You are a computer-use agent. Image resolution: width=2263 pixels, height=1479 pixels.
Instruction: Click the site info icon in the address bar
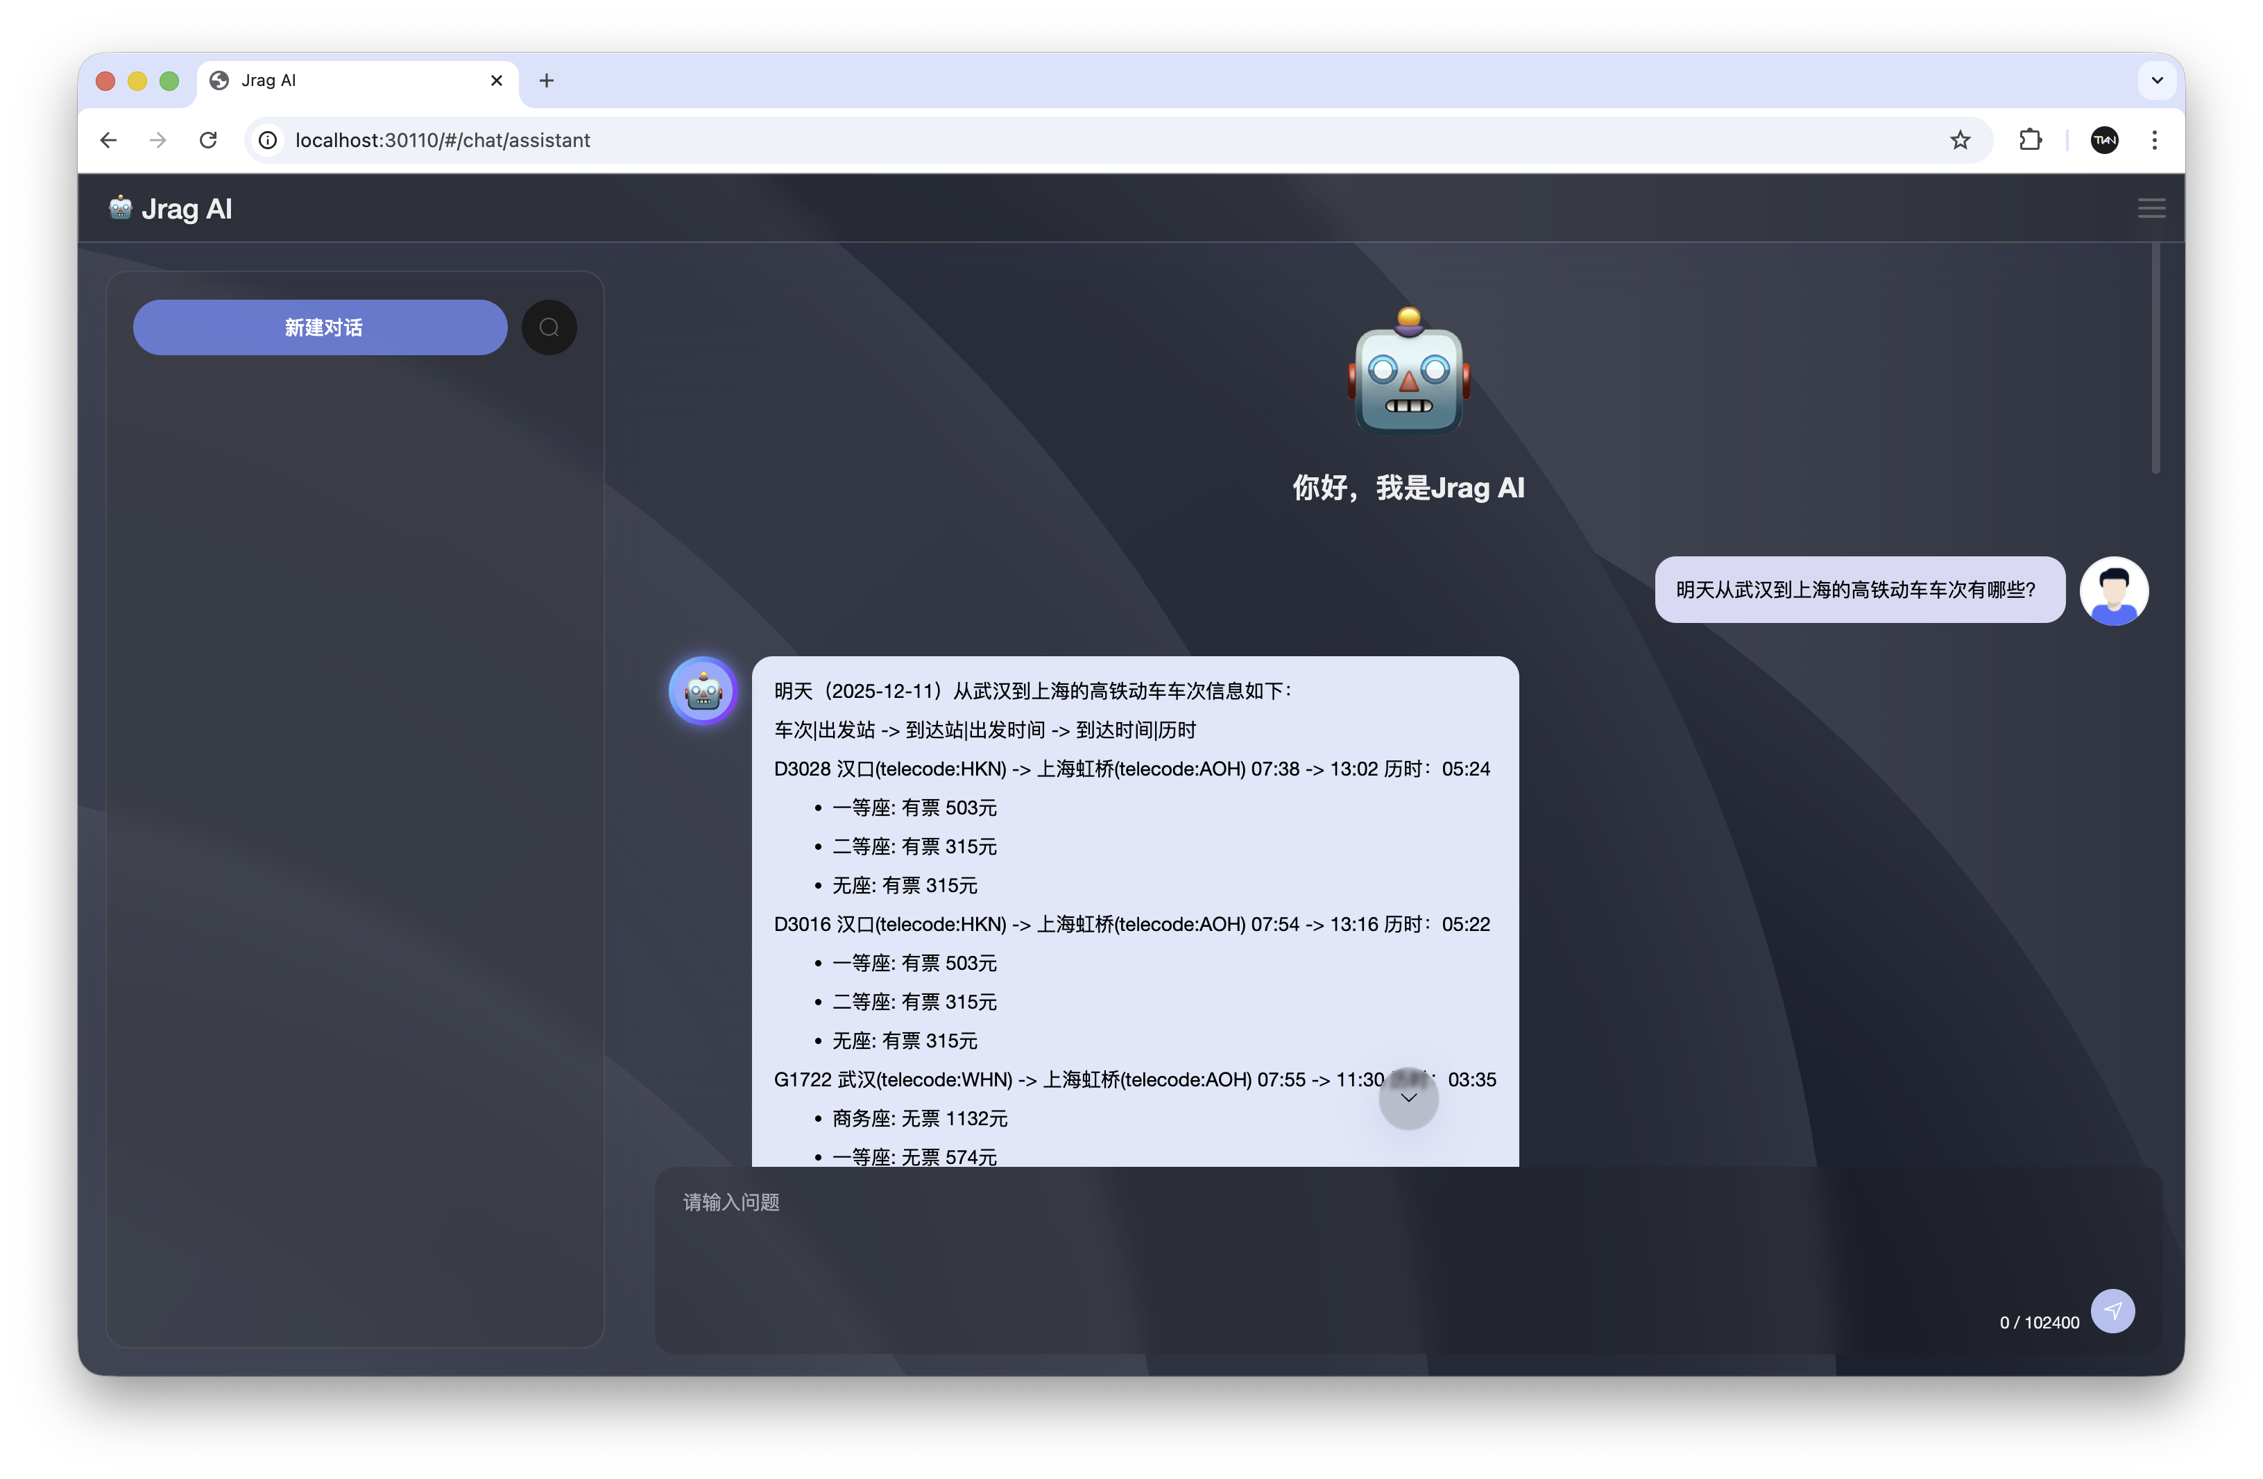click(x=267, y=139)
